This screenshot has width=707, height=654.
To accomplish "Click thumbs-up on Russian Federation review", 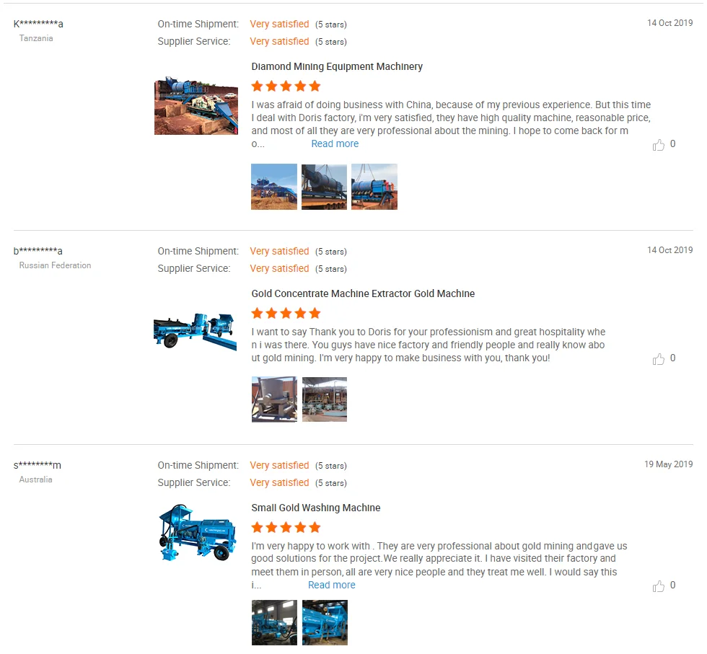I will click(x=658, y=359).
